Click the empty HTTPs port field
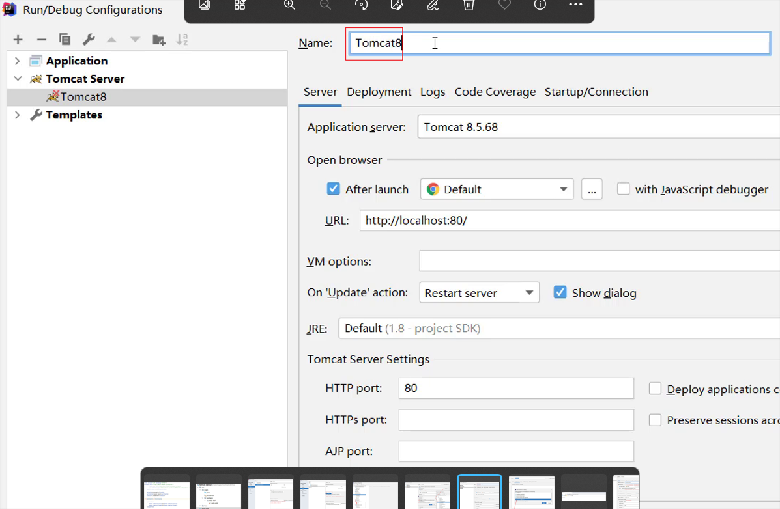The width and height of the screenshot is (780, 509). tap(516, 420)
